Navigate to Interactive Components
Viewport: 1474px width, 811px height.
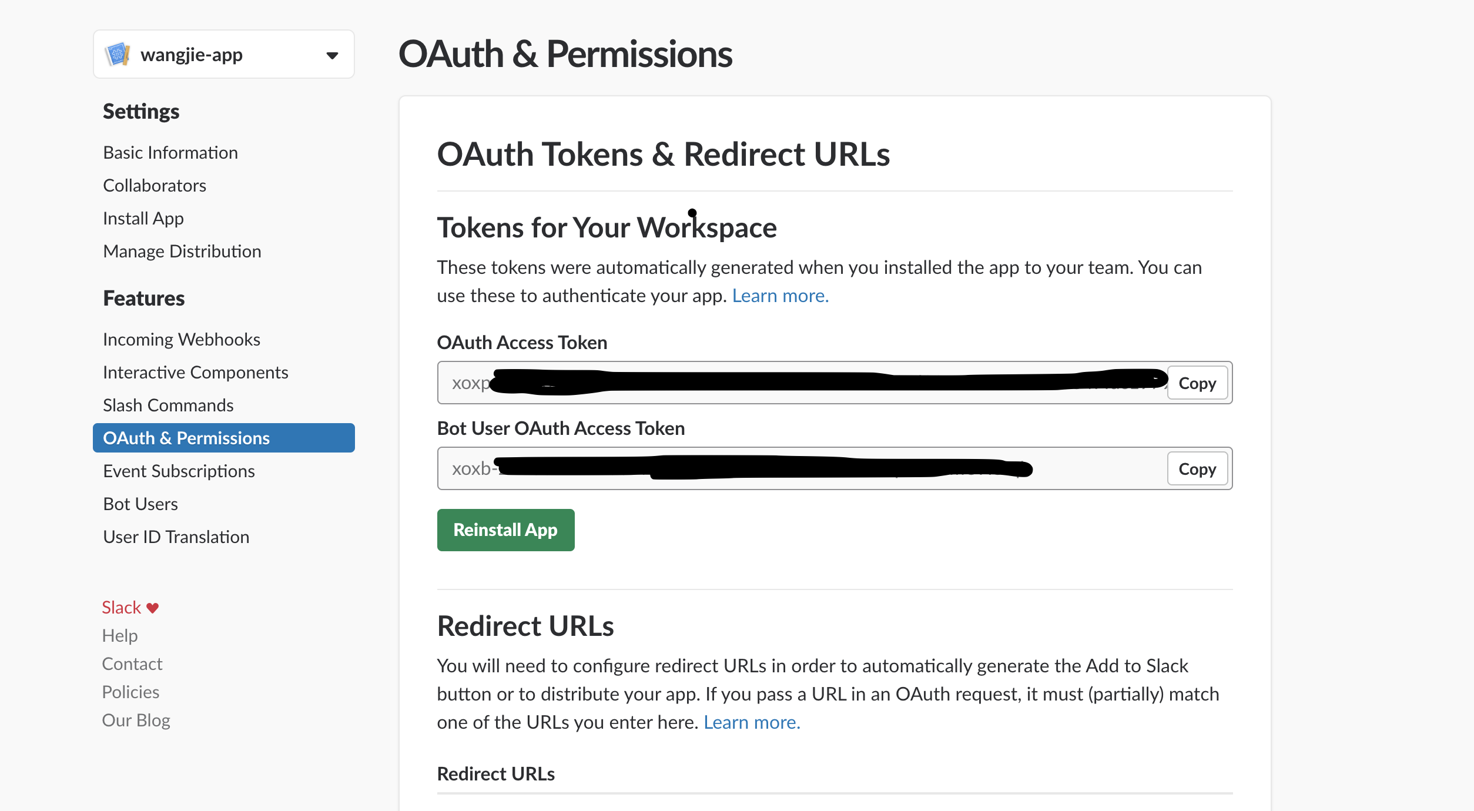pos(196,373)
